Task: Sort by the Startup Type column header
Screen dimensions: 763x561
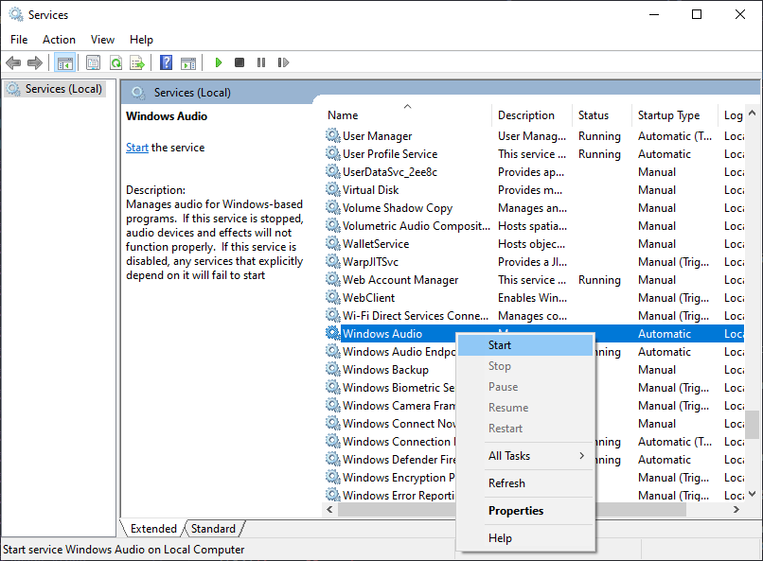Action: [668, 115]
